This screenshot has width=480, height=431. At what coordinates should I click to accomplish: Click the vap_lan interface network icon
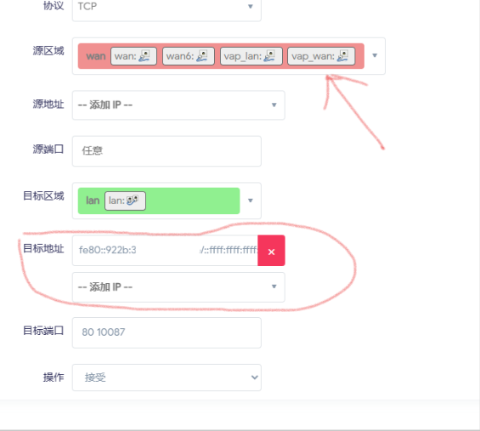[x=269, y=56]
